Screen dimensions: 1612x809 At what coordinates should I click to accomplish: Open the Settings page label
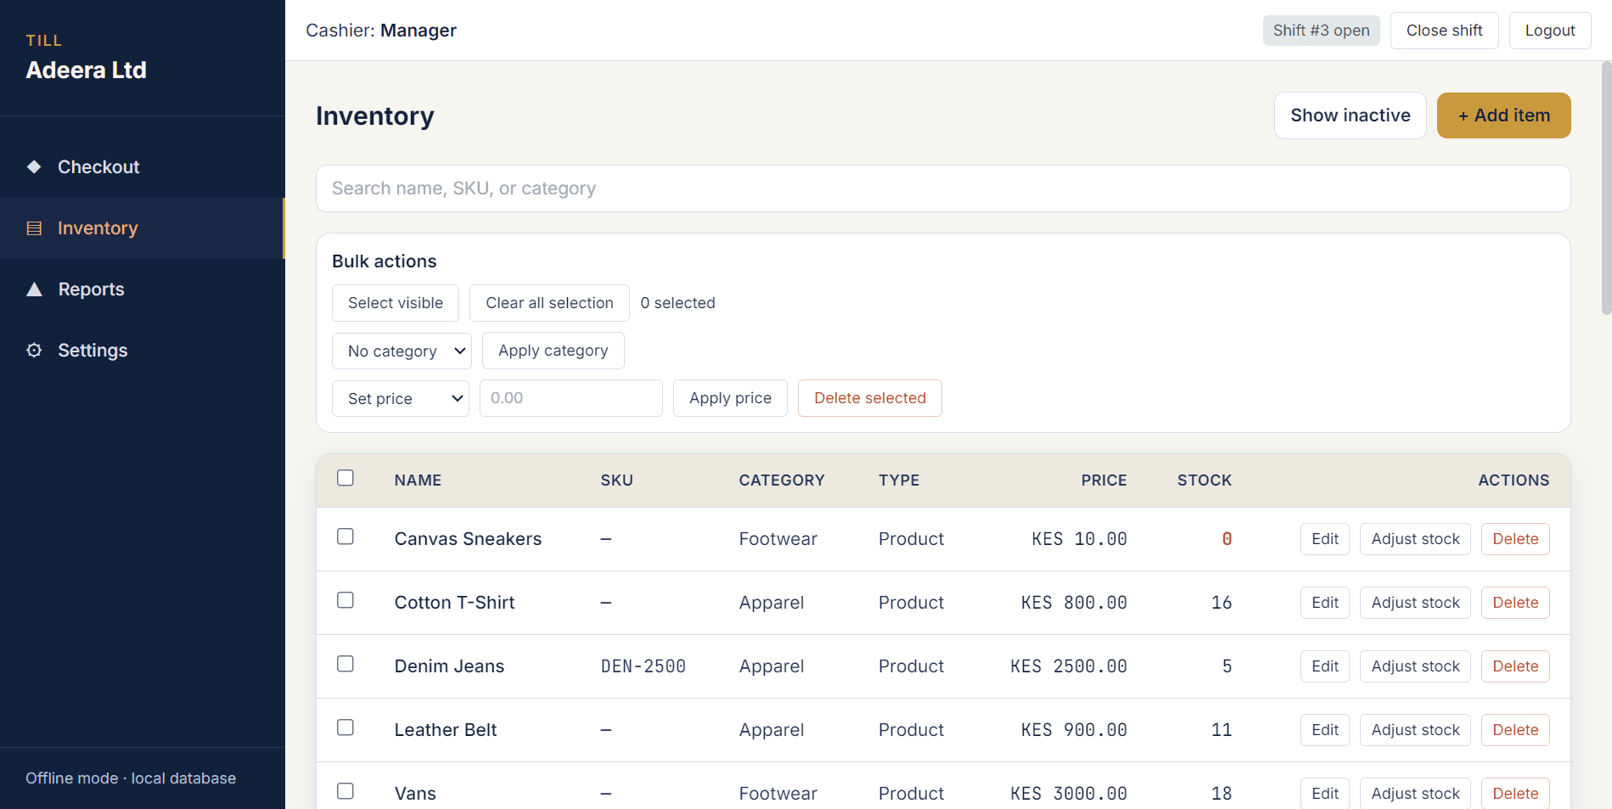tap(93, 351)
